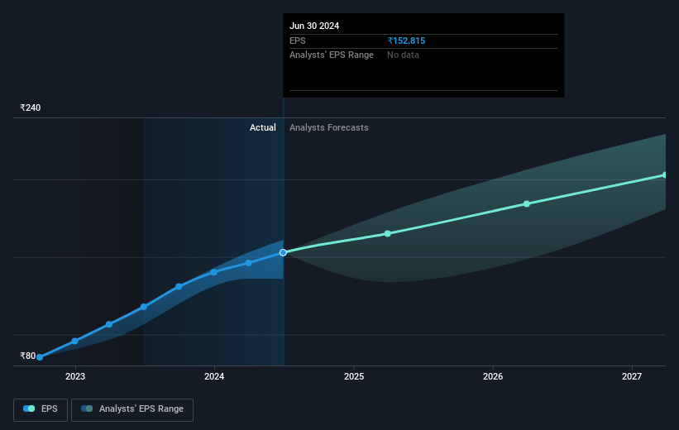Click the 'Actual' section label
The height and width of the screenshot is (430, 679).
click(263, 127)
